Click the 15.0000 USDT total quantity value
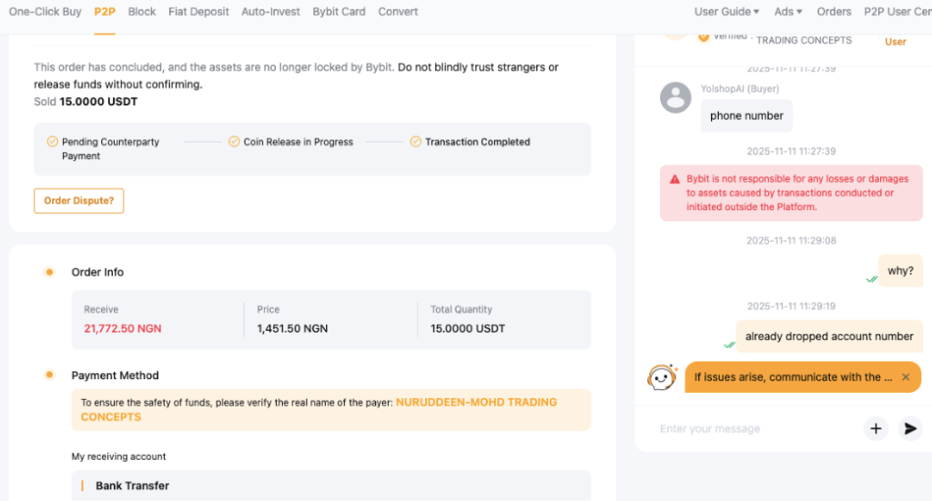932x501 pixels. [x=468, y=328]
